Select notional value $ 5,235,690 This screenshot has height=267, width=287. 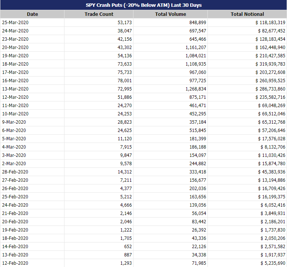pos(247,263)
